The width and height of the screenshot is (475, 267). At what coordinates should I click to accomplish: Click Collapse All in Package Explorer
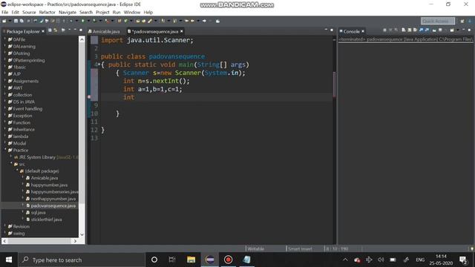(x=50, y=30)
